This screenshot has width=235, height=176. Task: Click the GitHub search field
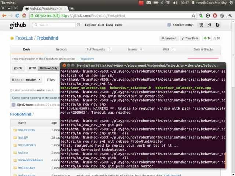point(54,25)
